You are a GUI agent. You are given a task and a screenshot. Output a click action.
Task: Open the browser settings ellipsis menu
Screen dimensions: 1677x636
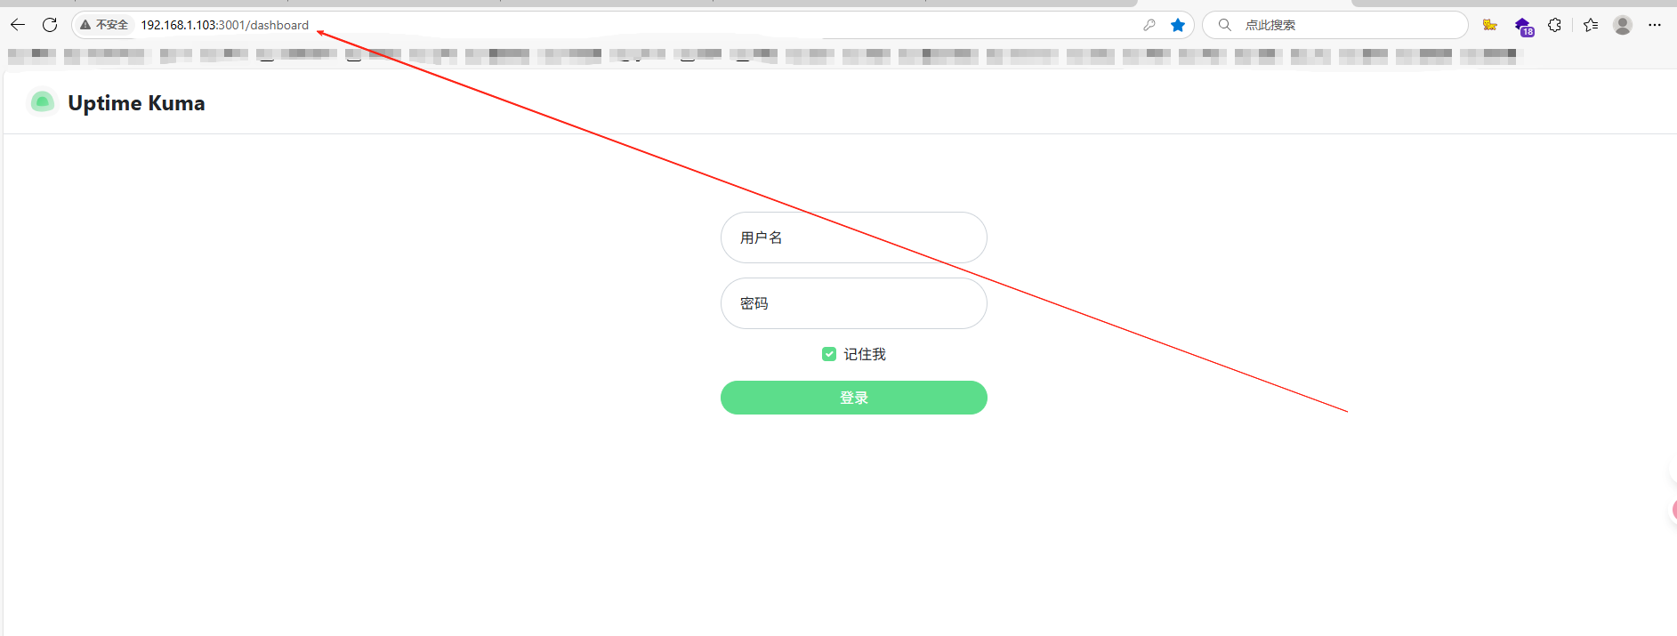point(1655,25)
